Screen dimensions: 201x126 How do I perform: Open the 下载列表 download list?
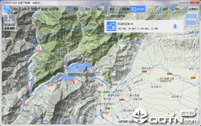191,19
